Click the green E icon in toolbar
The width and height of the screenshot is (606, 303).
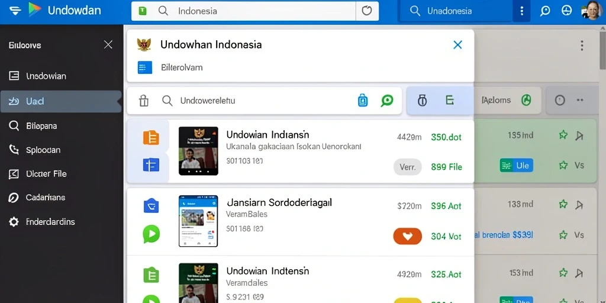[x=450, y=101]
